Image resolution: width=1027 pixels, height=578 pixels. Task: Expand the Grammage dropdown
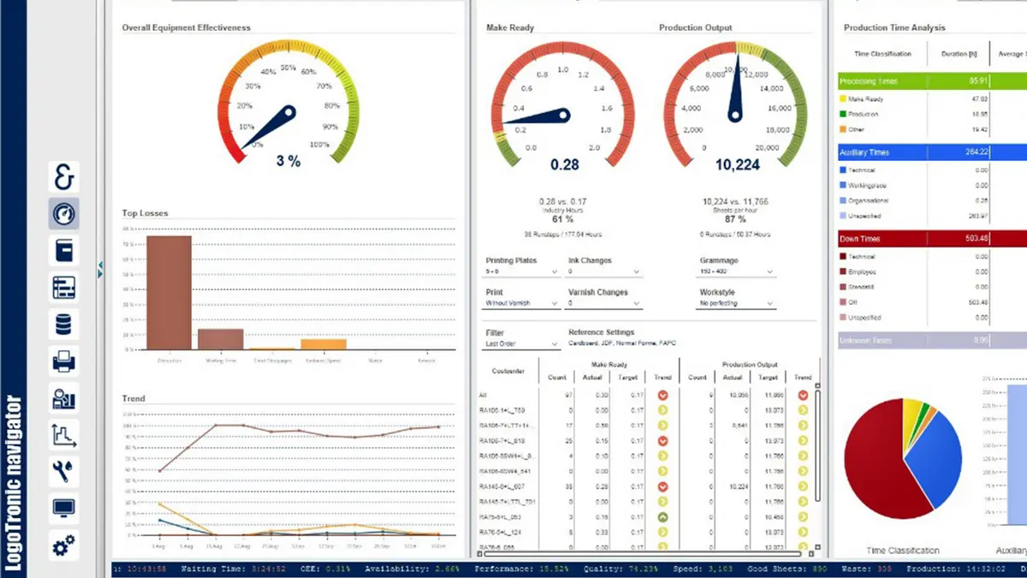736,271
